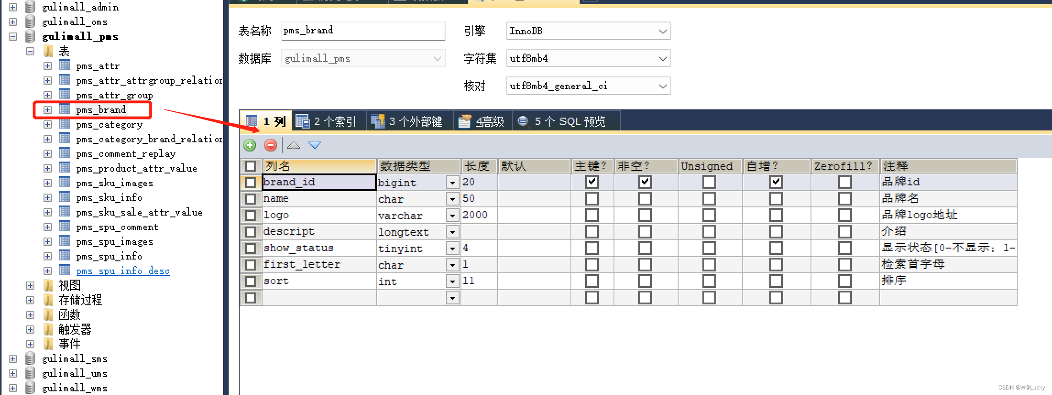Click the 表 folder icon

click(48, 51)
